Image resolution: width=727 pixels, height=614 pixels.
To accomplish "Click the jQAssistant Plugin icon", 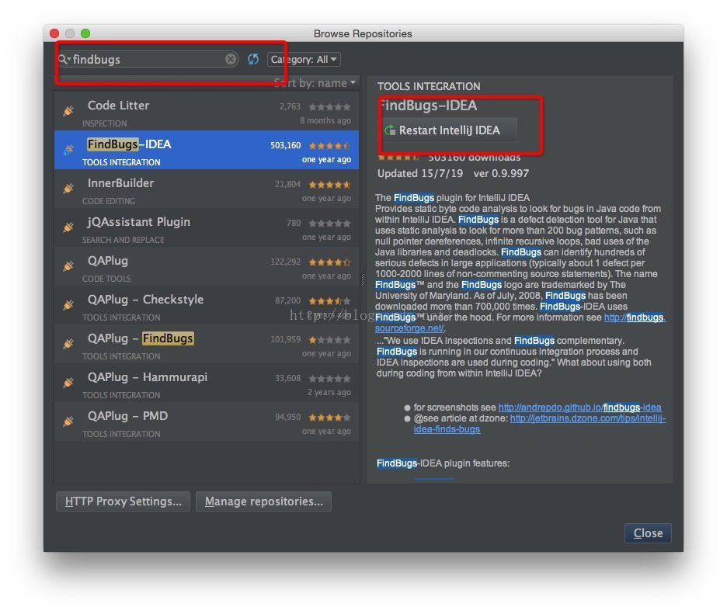I will pos(68,227).
